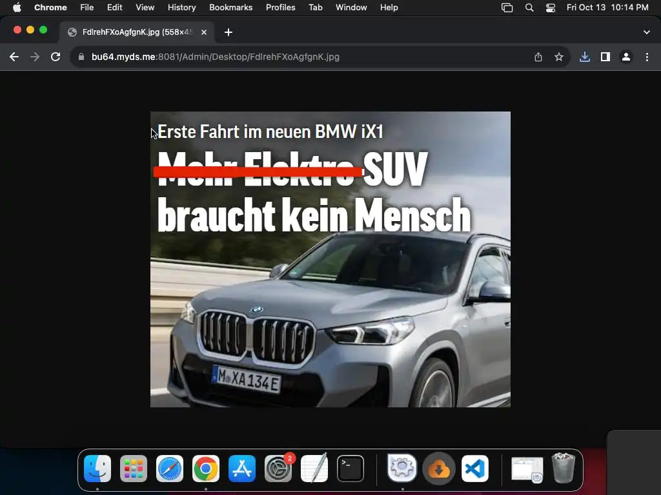Open System Settings with badge
This screenshot has height=495, width=661.
278,469
